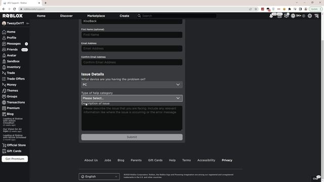Go to Marketplace in top navigation
This screenshot has height=182, width=324.
point(96,16)
